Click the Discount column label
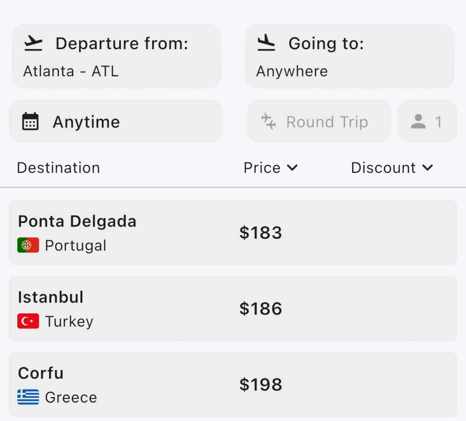466x421 pixels. (383, 168)
